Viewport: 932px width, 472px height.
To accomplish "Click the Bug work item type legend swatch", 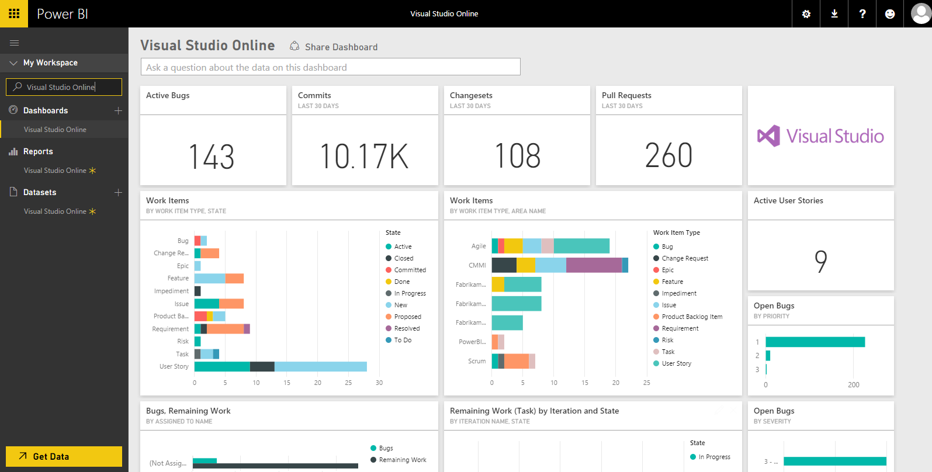I will point(656,247).
